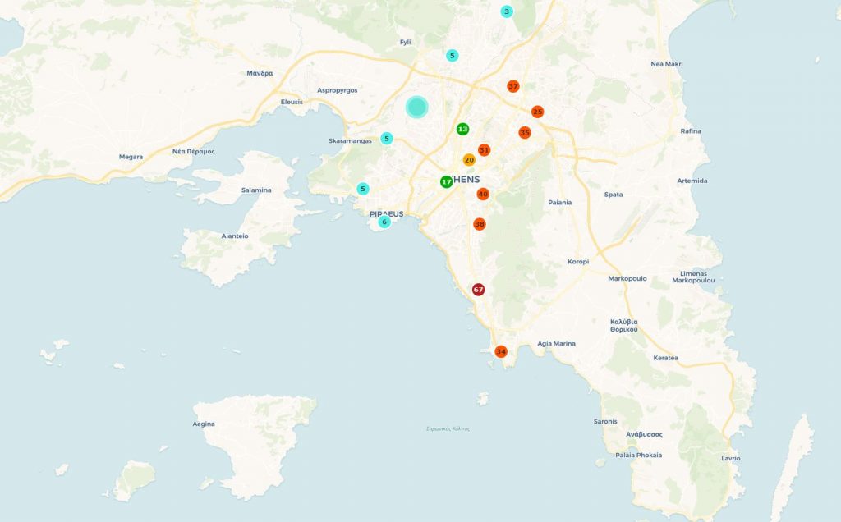
Task: Select the Megara place label
Action: coord(131,157)
